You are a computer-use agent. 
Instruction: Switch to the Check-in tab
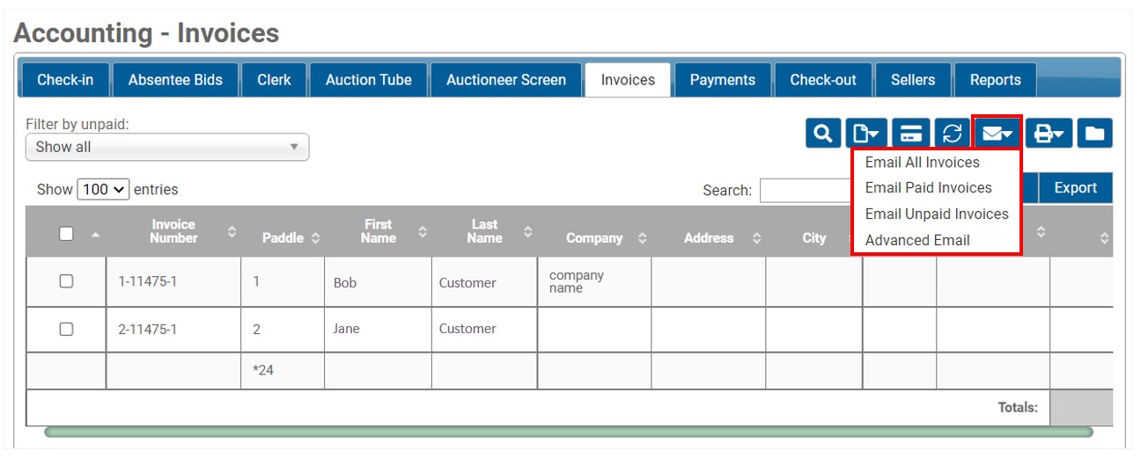[65, 80]
